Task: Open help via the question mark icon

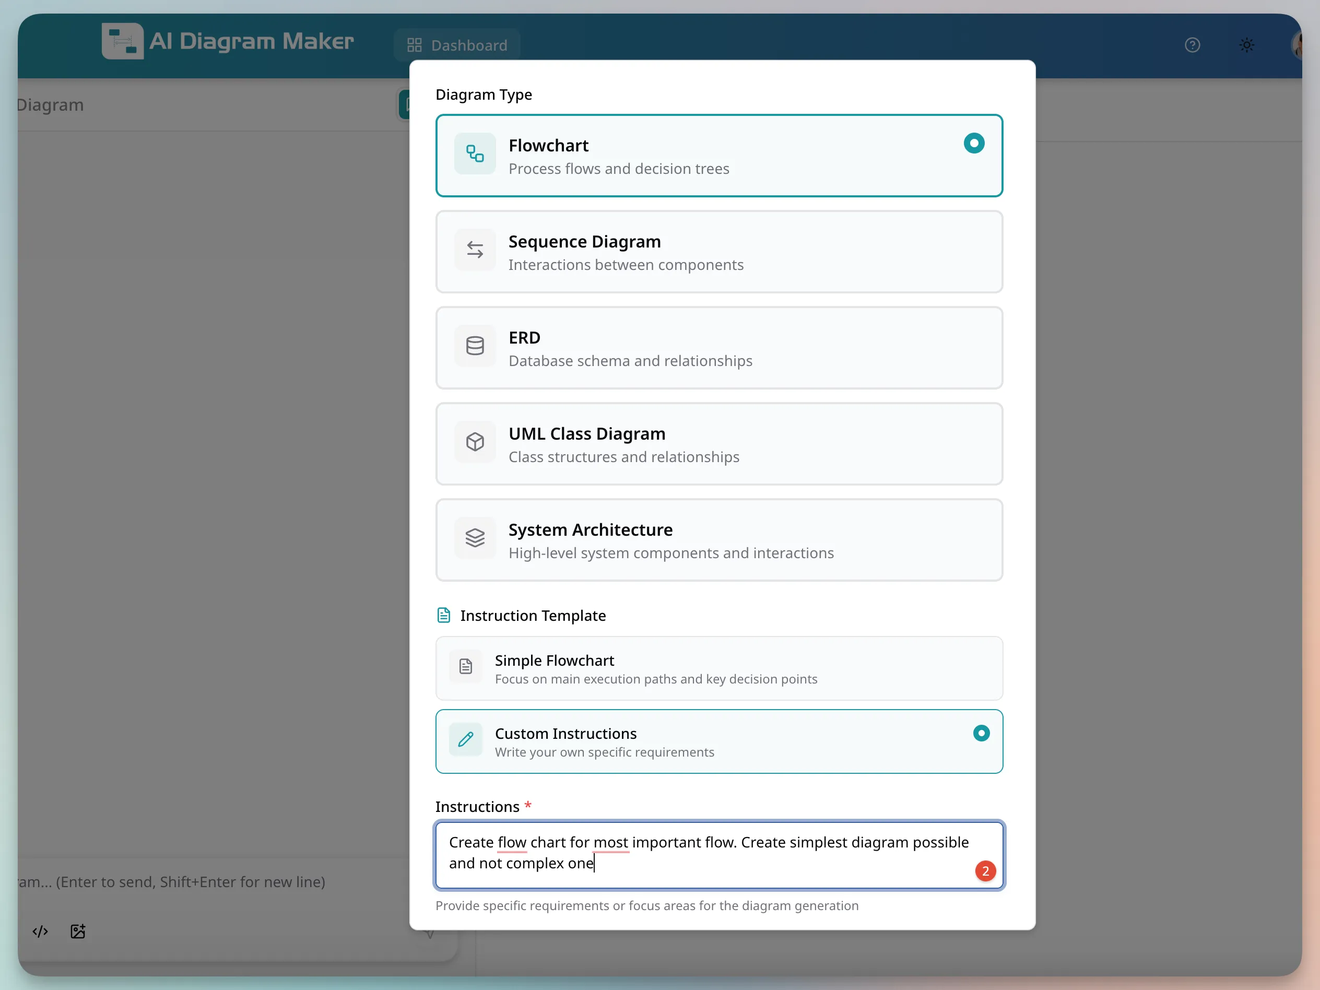Action: pyautogui.click(x=1192, y=45)
